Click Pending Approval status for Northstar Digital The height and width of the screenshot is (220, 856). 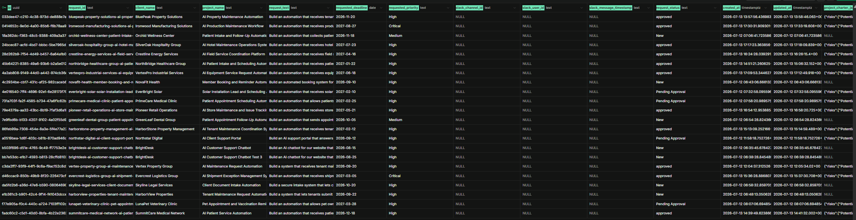point(688,138)
